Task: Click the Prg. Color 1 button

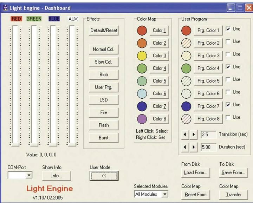Action: click(208, 31)
